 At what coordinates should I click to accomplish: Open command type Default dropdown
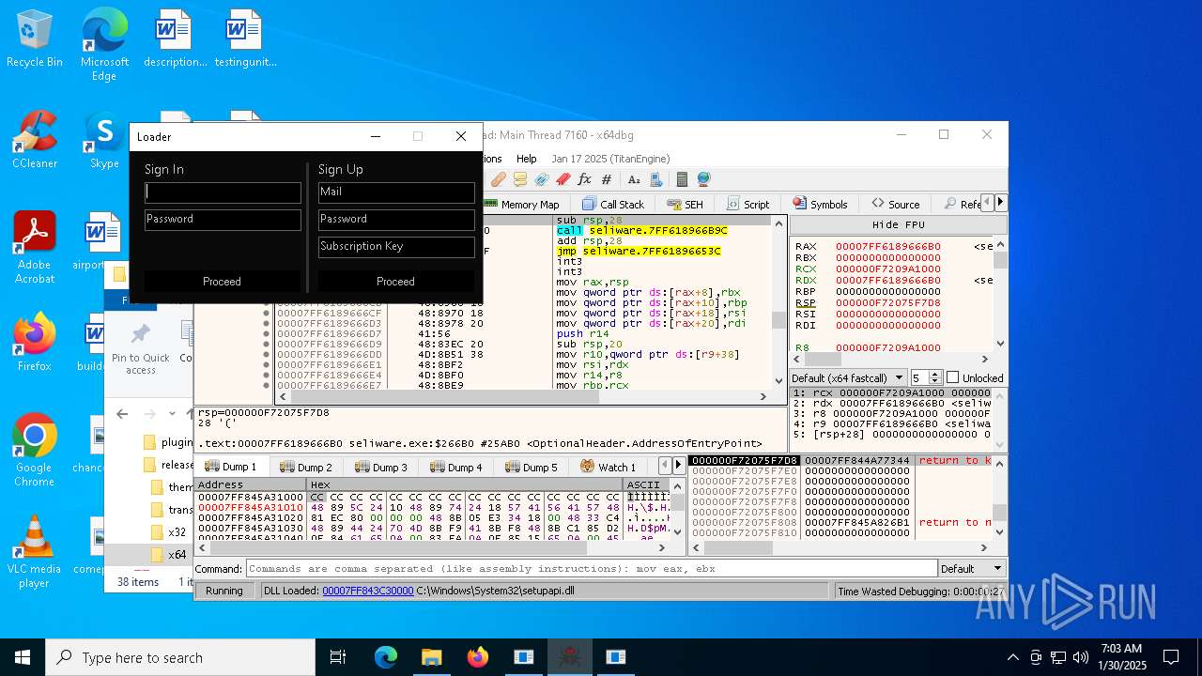point(972,568)
